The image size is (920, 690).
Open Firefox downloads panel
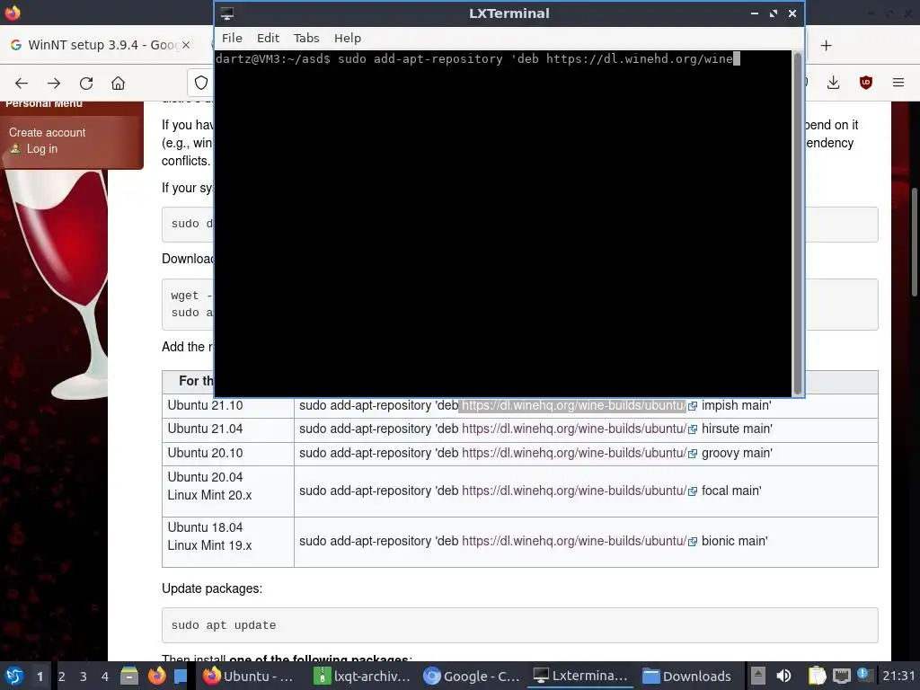tap(833, 83)
